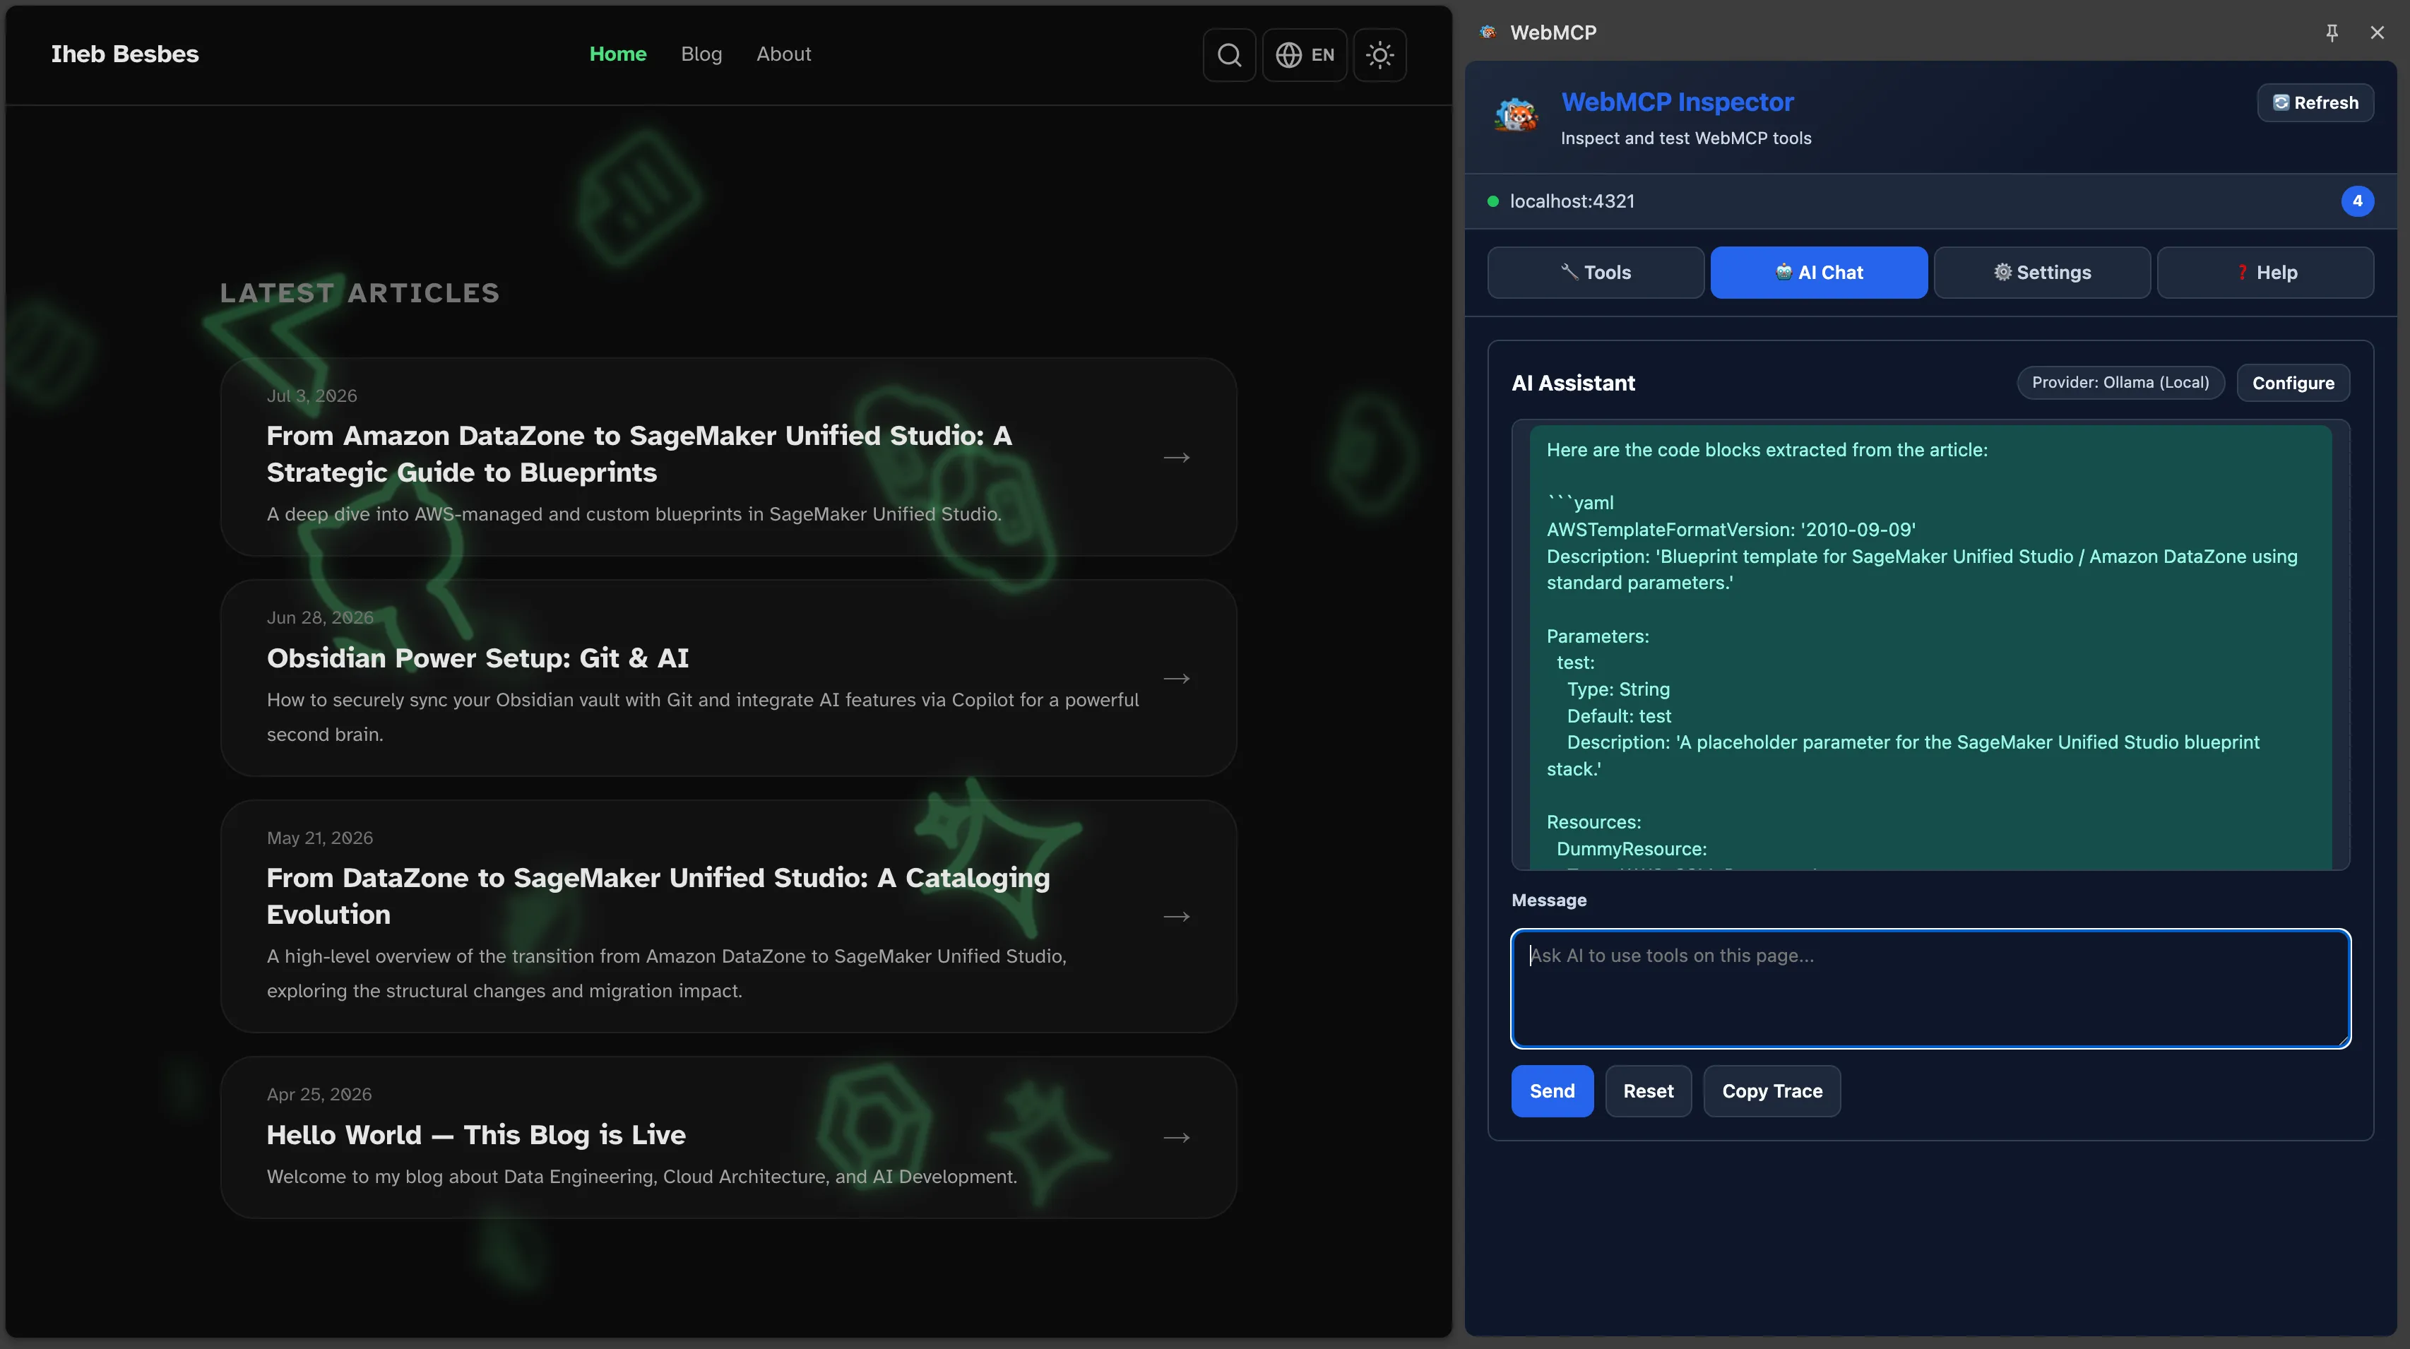
Task: Click the WebMCP red panda logo
Action: point(1516,116)
